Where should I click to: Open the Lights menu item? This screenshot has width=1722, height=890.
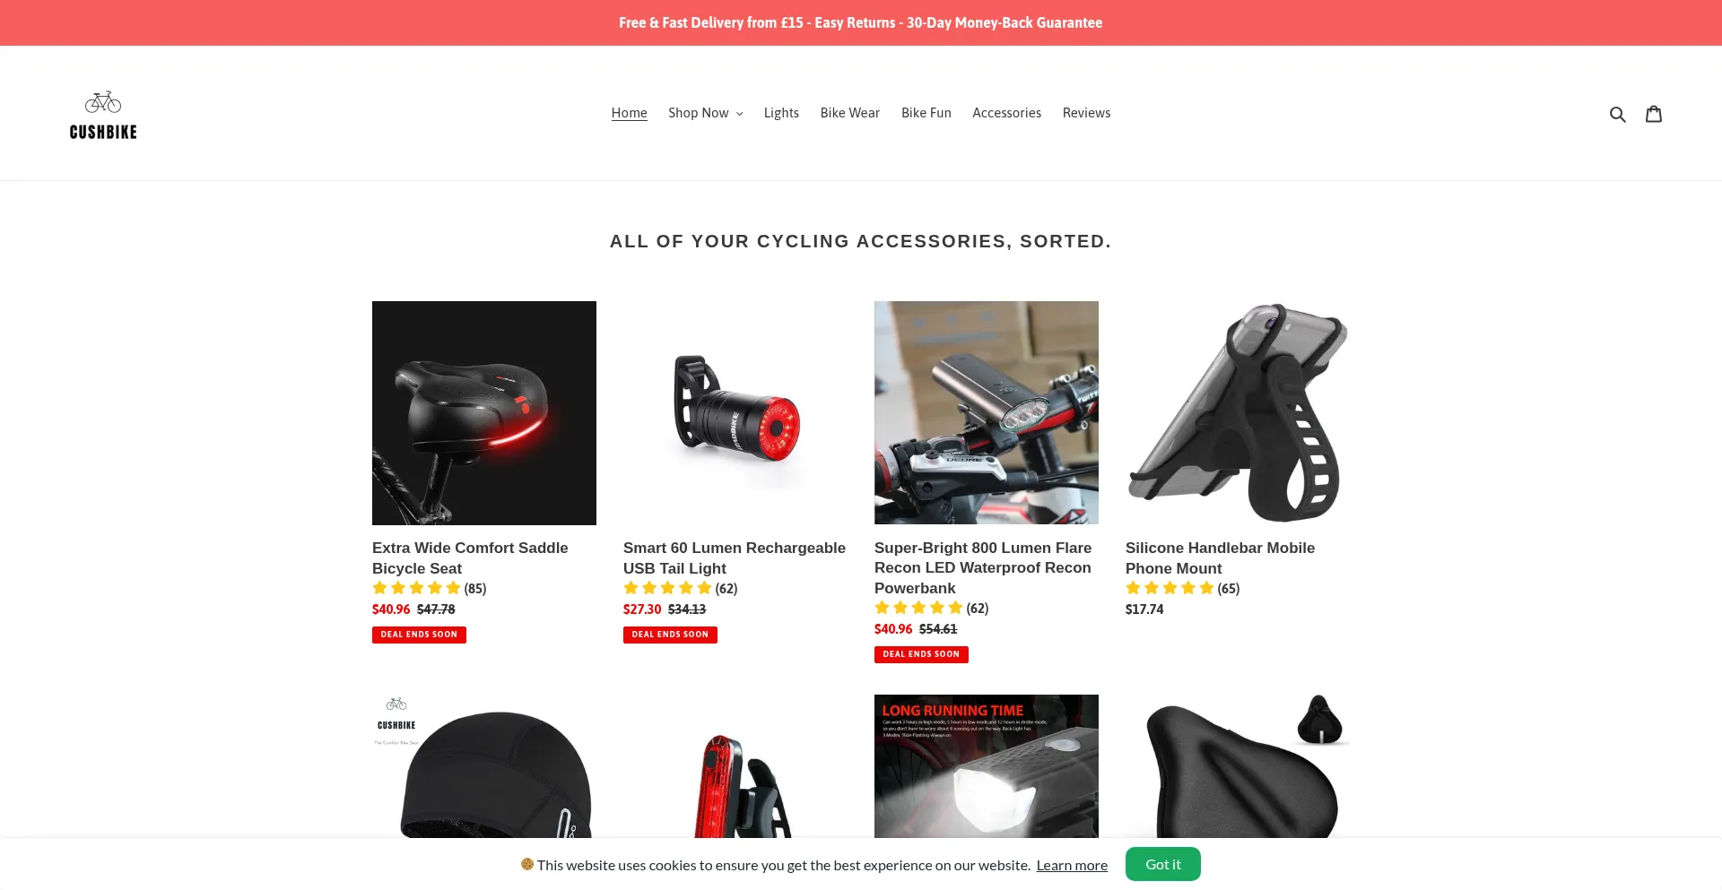(x=781, y=113)
